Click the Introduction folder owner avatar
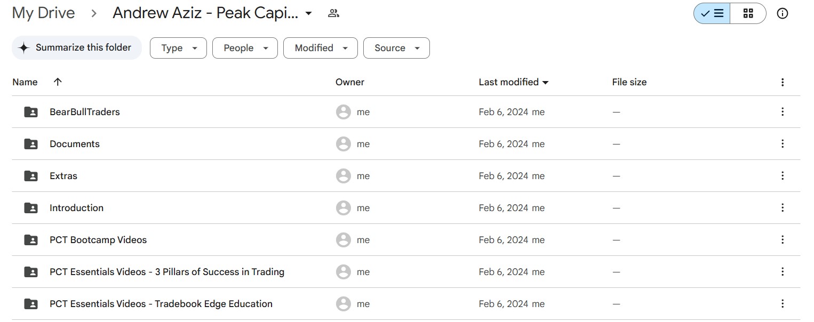 point(344,208)
